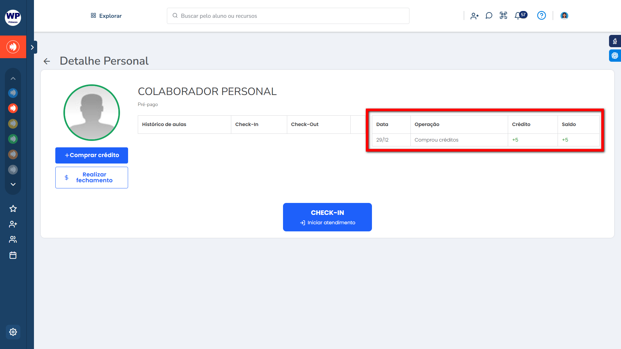This screenshot has height=349, width=621.
Task: Click the add new person icon in the top bar
Action: coord(474,16)
